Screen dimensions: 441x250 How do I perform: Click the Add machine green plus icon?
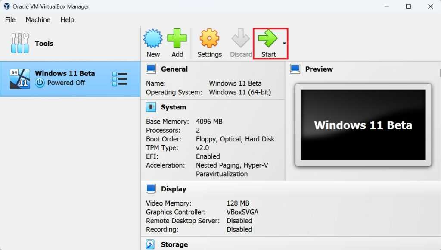coord(177,38)
